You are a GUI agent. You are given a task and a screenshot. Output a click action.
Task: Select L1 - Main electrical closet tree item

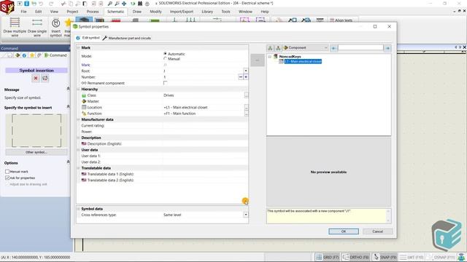coord(303,61)
